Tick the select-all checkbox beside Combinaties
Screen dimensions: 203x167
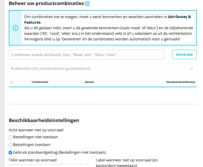tap(12, 82)
